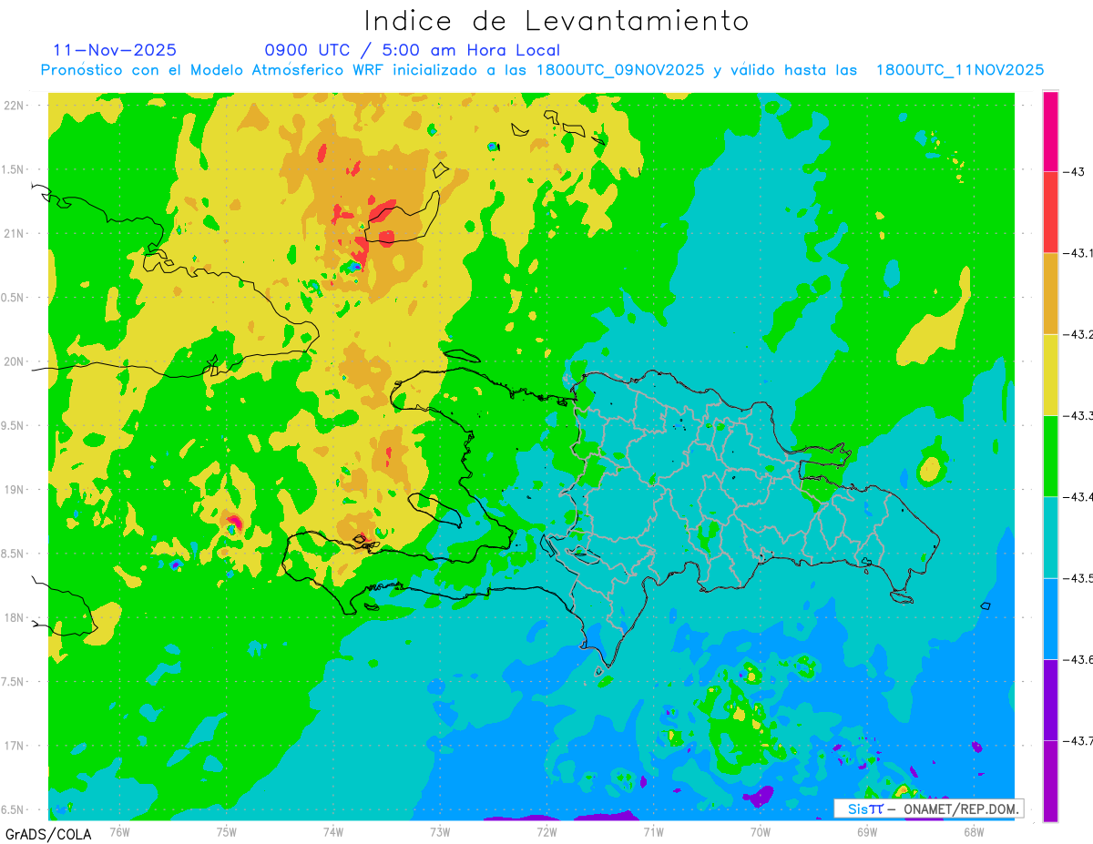Click the '22N' latitude label
This screenshot has width=1093, height=844.
tap(15, 106)
